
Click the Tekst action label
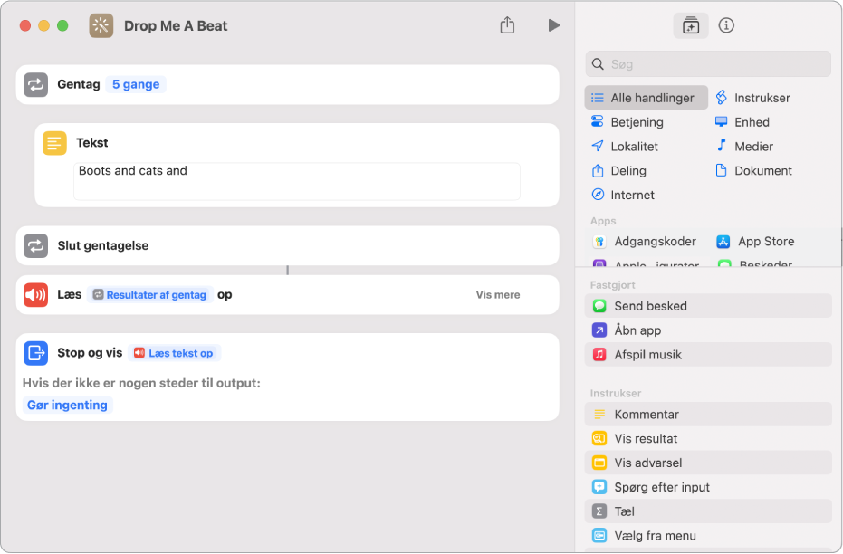coord(92,142)
